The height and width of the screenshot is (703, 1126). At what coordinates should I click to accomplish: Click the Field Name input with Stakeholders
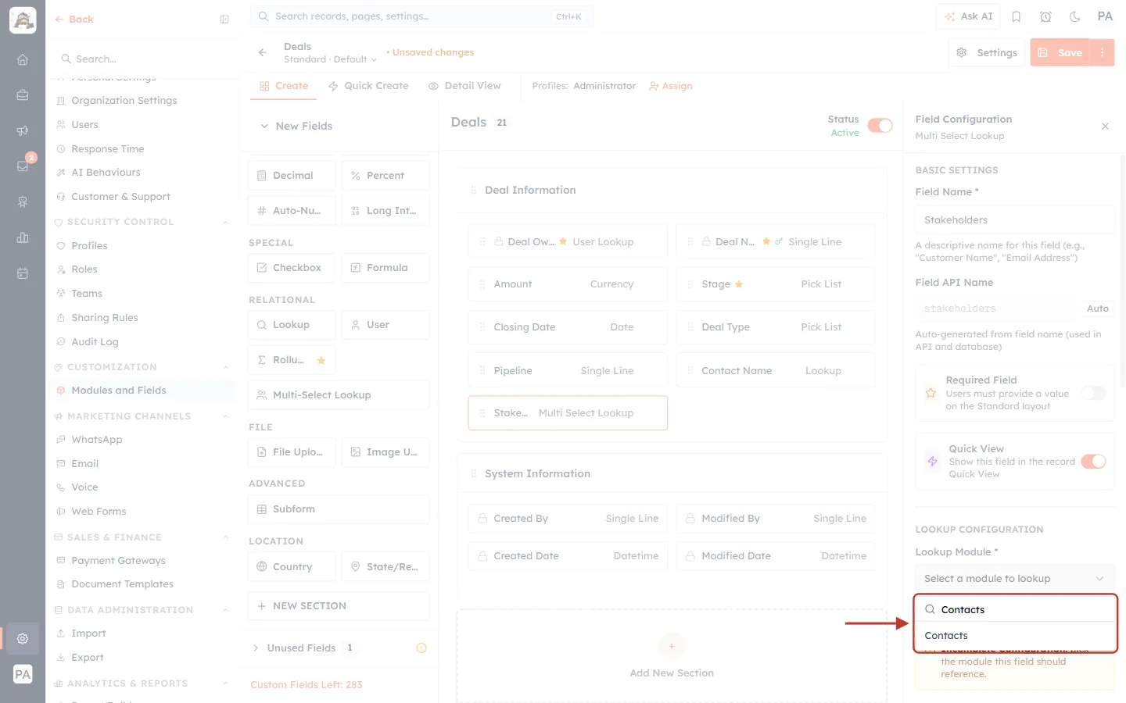[1014, 220]
